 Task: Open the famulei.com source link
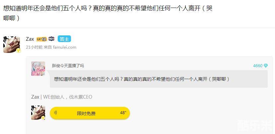coord(65,47)
